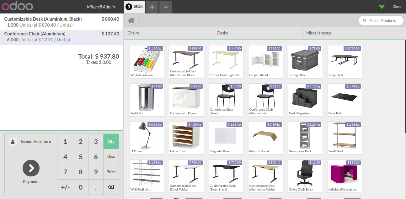
Task: Add Small Shelf product
Action: 345,138
